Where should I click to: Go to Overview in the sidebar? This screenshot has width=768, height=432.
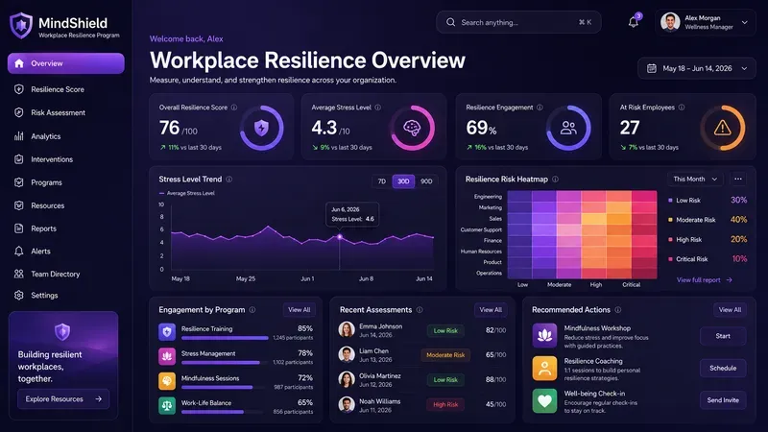[65, 63]
